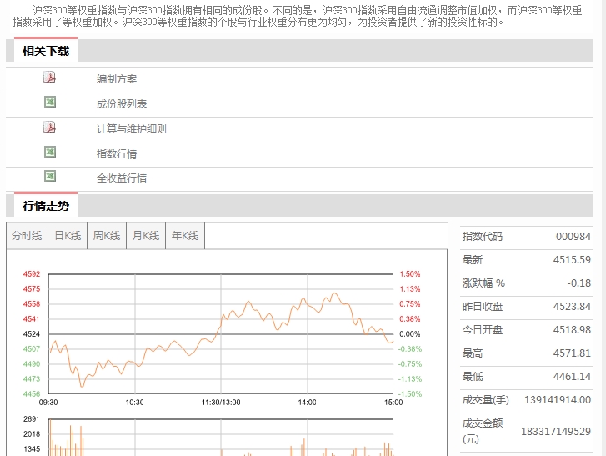Click the 4592 price axis label
The height and width of the screenshot is (456, 606).
pos(32,274)
